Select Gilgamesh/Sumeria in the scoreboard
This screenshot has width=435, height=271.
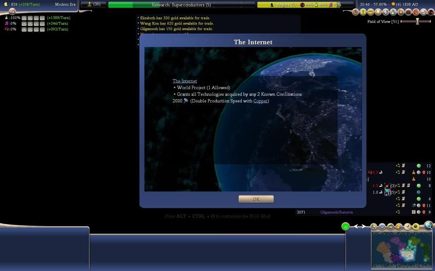click(336, 212)
